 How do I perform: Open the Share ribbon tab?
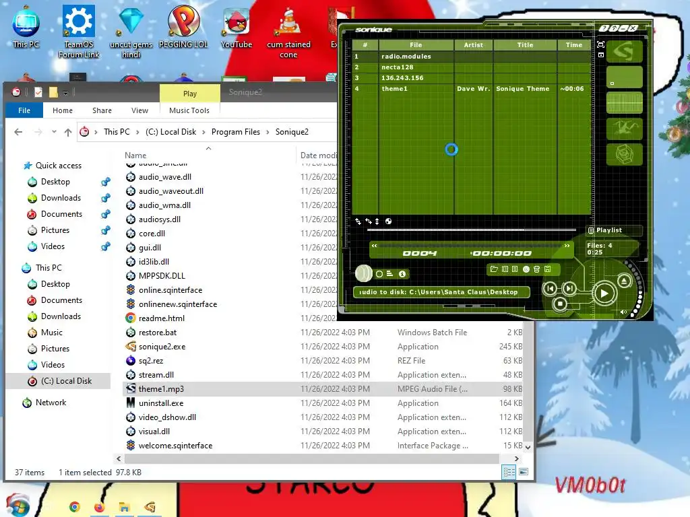click(x=102, y=110)
